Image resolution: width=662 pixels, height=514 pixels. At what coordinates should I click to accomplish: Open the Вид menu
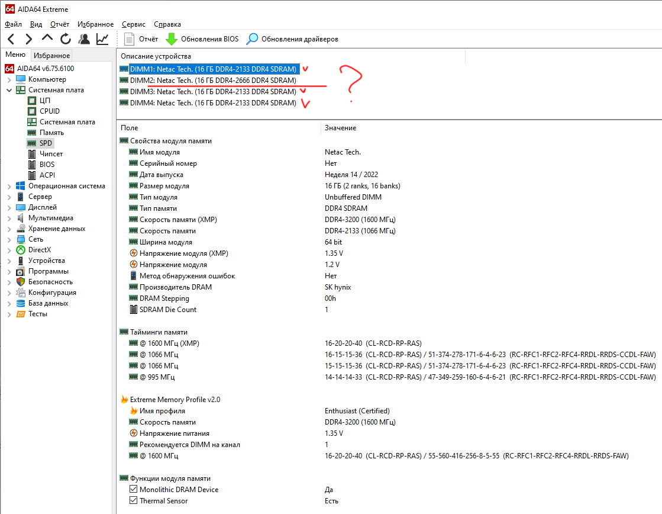point(36,24)
